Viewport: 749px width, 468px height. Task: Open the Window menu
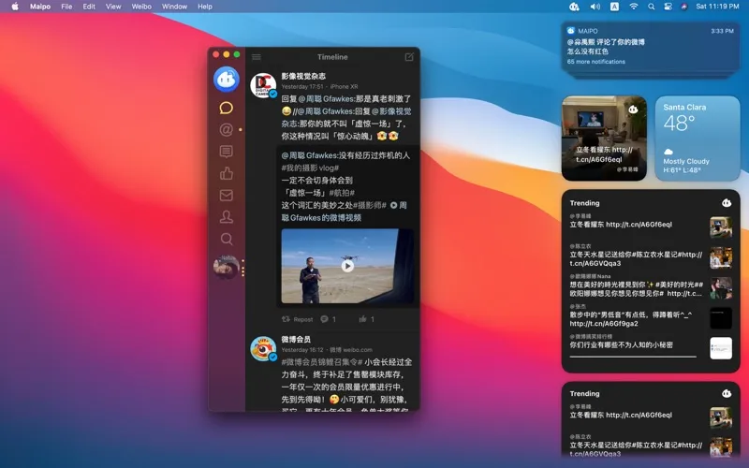(174, 7)
